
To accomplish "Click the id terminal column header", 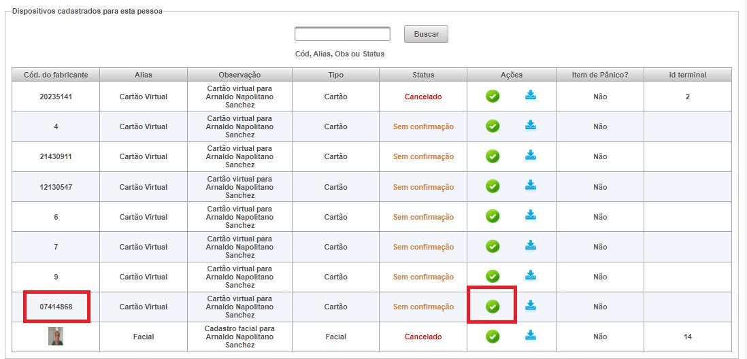I will [687, 75].
